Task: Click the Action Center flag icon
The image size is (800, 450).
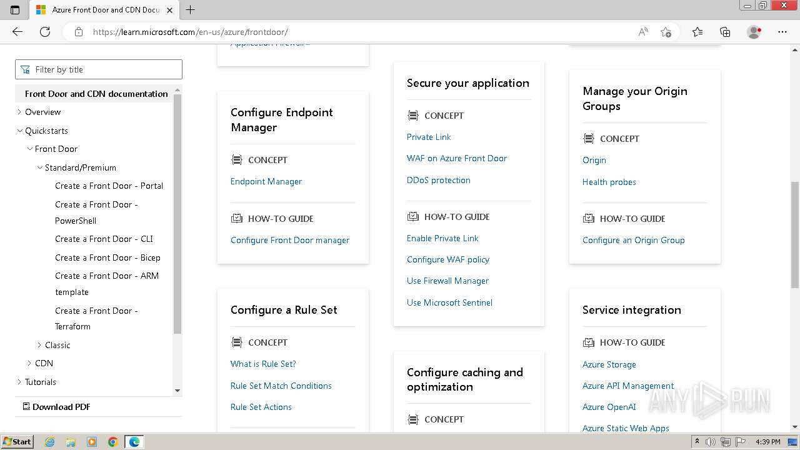Action: point(740,442)
